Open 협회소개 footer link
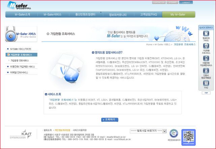The image size is (216, 149). point(48,130)
